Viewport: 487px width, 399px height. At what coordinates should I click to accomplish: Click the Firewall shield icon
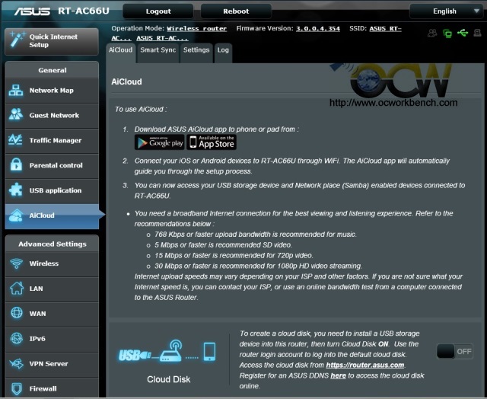[17, 389]
